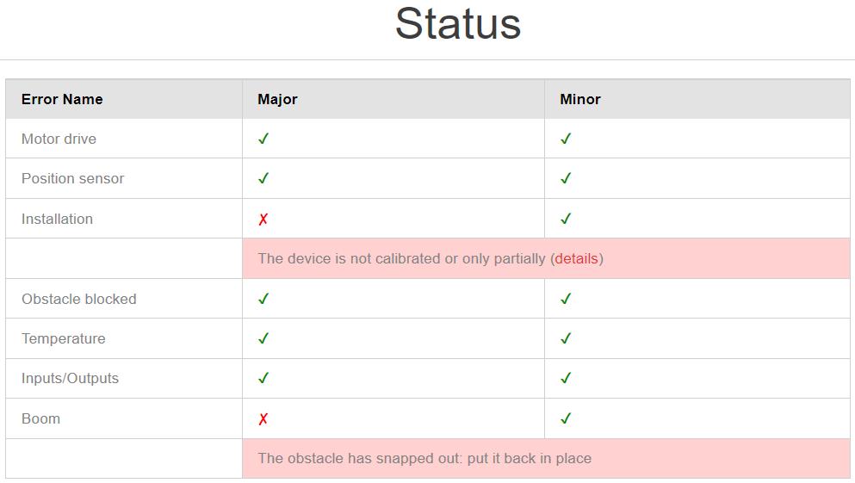Click the Minor column header
Viewport: 855px width, 483px height.
[580, 99]
